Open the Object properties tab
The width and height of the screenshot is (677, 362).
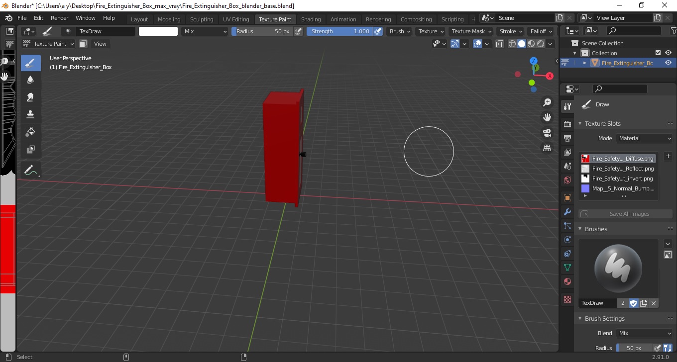pyautogui.click(x=567, y=198)
